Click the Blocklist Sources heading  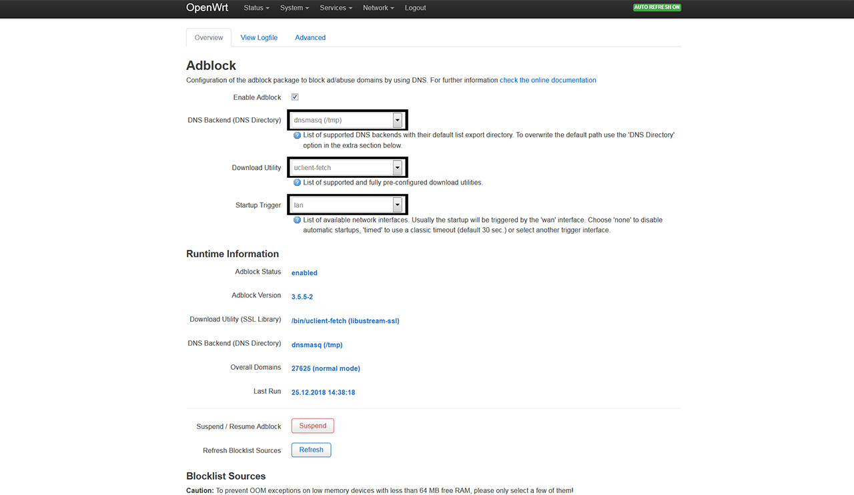pos(226,476)
